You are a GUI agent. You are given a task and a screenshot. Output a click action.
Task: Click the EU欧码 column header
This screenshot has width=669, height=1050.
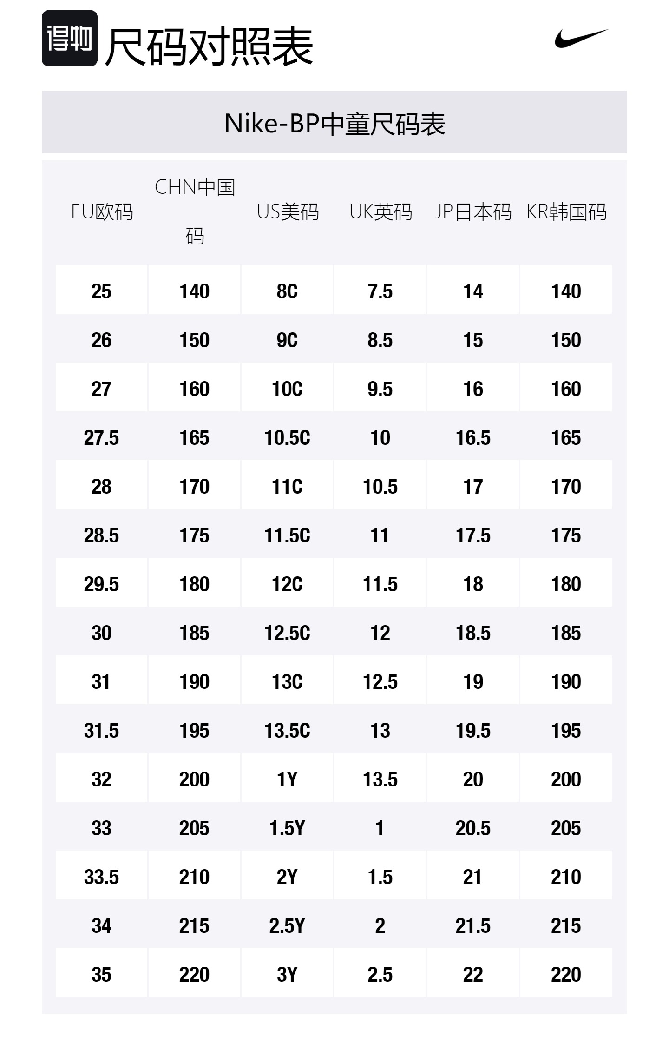coord(102,212)
